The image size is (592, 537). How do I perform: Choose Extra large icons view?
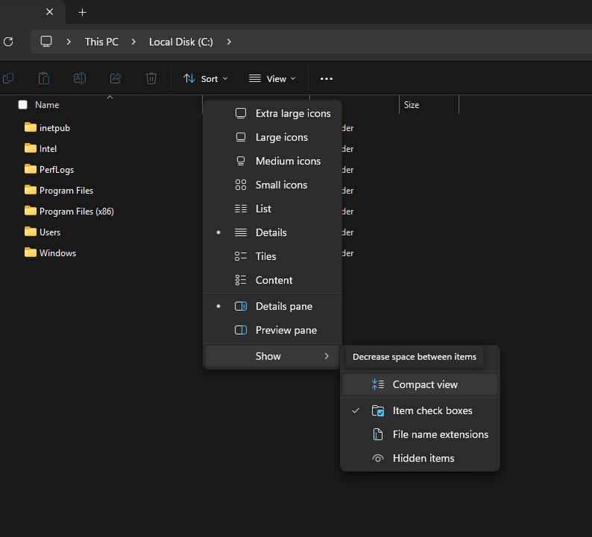(x=273, y=113)
